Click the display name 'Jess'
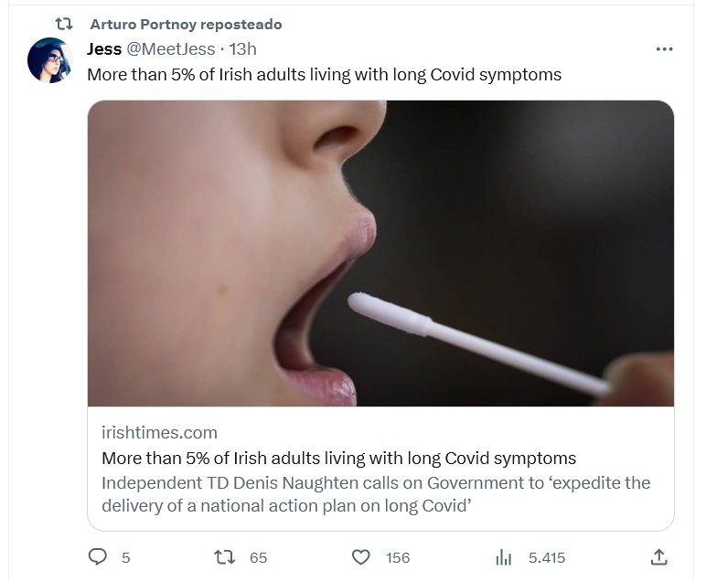 pyautogui.click(x=104, y=49)
